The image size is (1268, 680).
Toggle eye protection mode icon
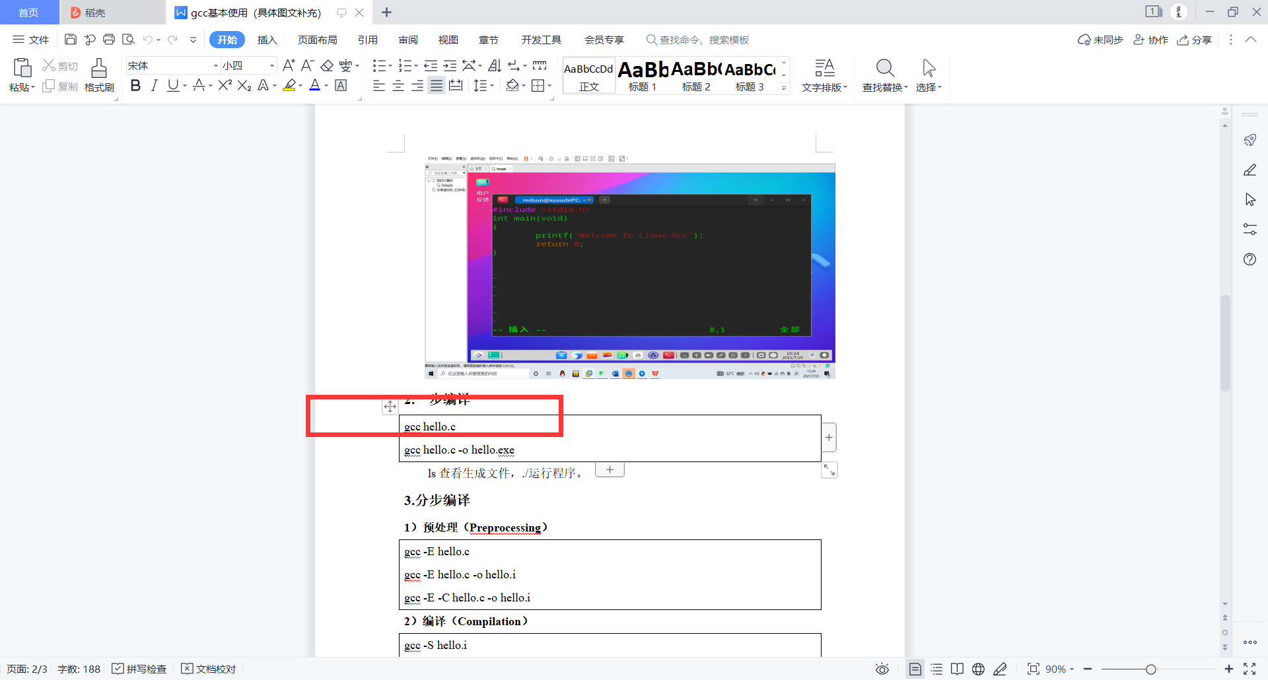pyautogui.click(x=882, y=669)
